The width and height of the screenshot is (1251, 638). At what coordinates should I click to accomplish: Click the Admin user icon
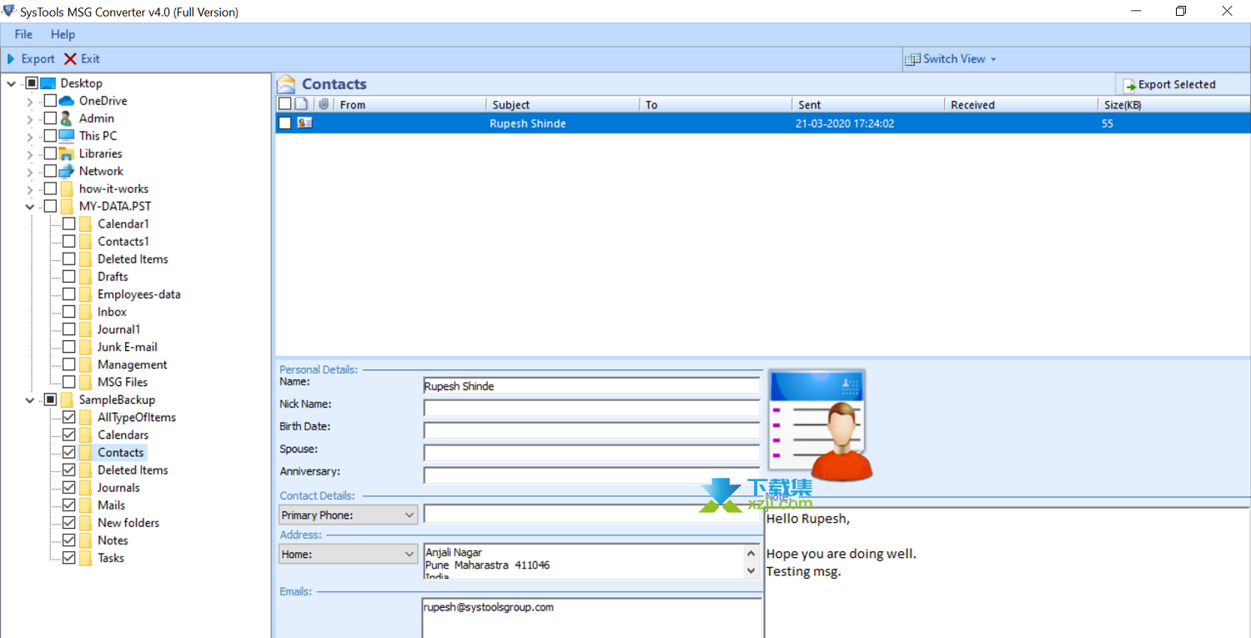coord(67,118)
